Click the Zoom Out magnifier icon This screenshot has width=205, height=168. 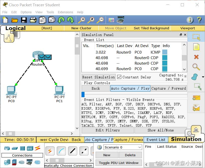point(100,20)
